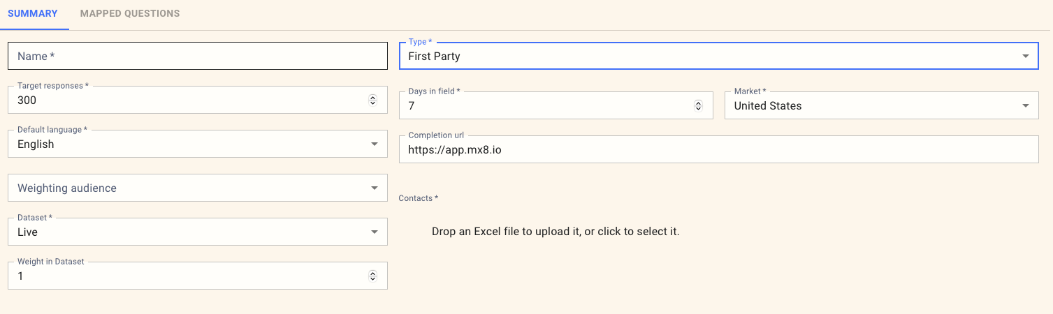Click the Weight in Dataset stepper
The height and width of the screenshot is (314, 1053).
372,276
